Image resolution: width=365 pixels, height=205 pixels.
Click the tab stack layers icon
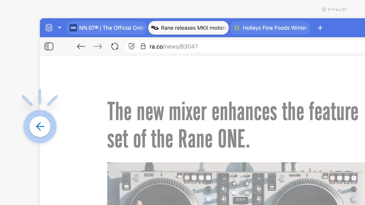[x=49, y=28]
